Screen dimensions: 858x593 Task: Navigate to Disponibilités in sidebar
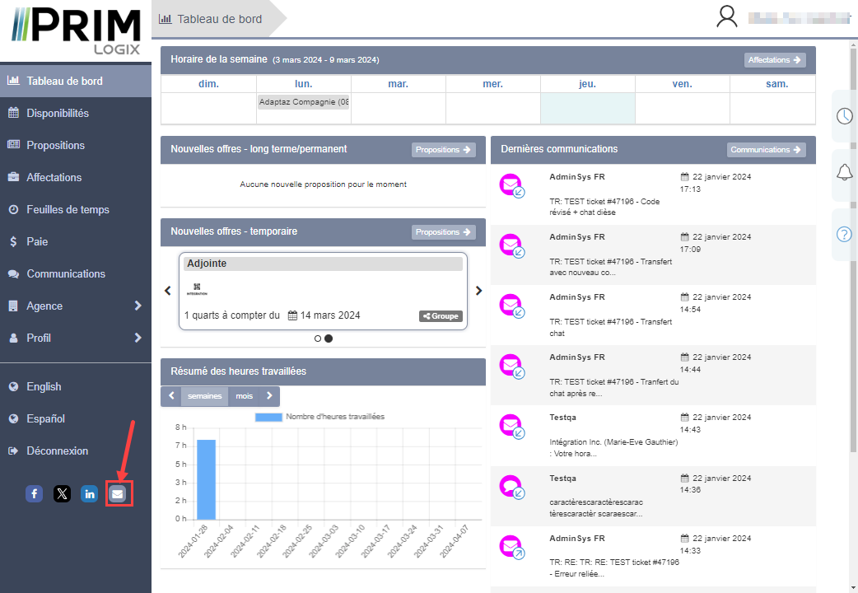(x=58, y=113)
